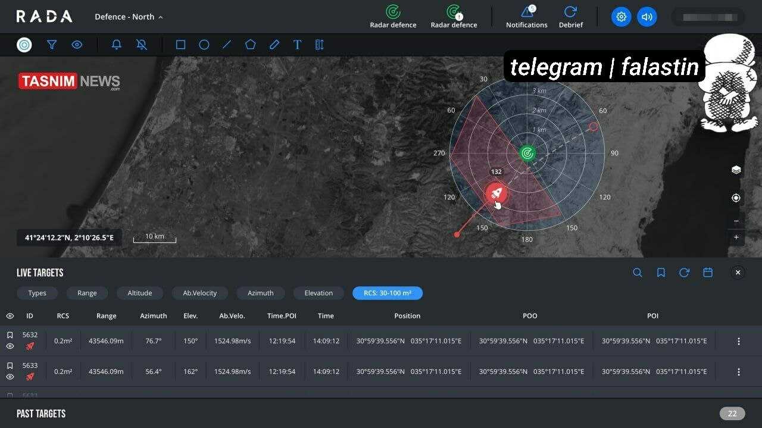Click the map layers icon

point(736,170)
